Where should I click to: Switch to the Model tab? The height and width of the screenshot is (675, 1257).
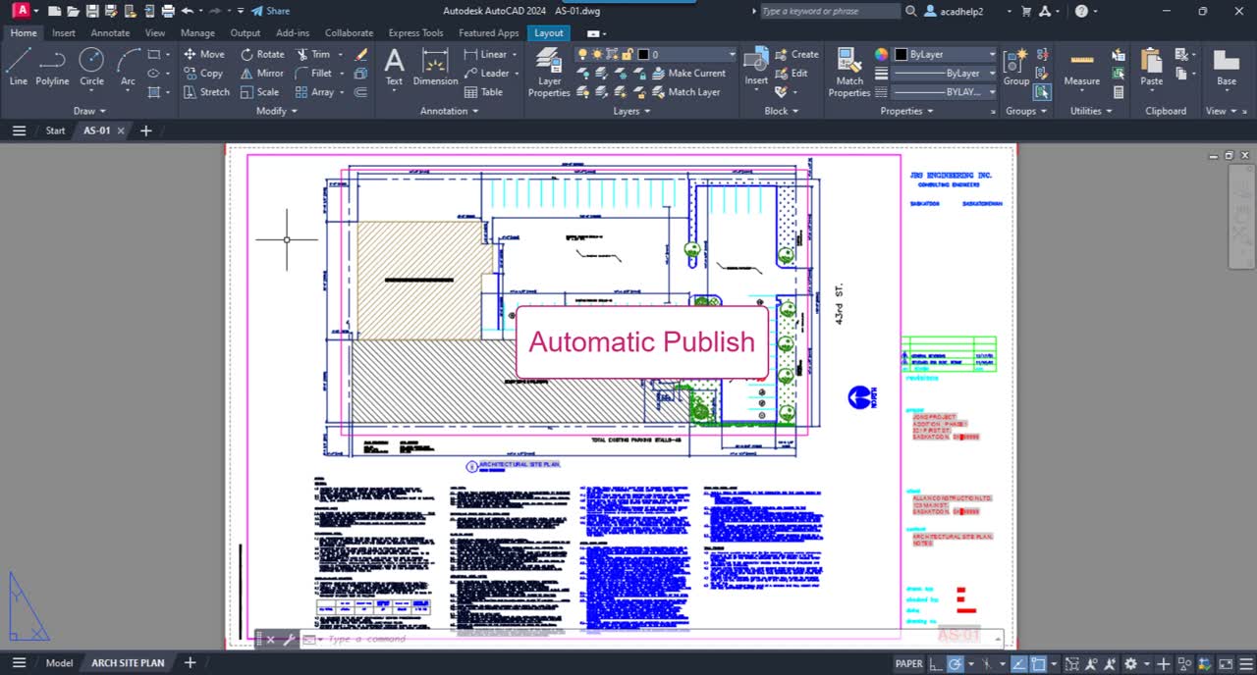[59, 663]
